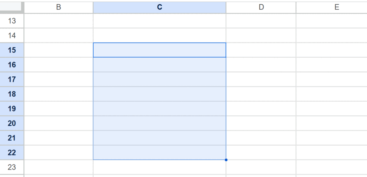367x177 pixels.
Task: Select column B header
Action: pyautogui.click(x=59, y=7)
